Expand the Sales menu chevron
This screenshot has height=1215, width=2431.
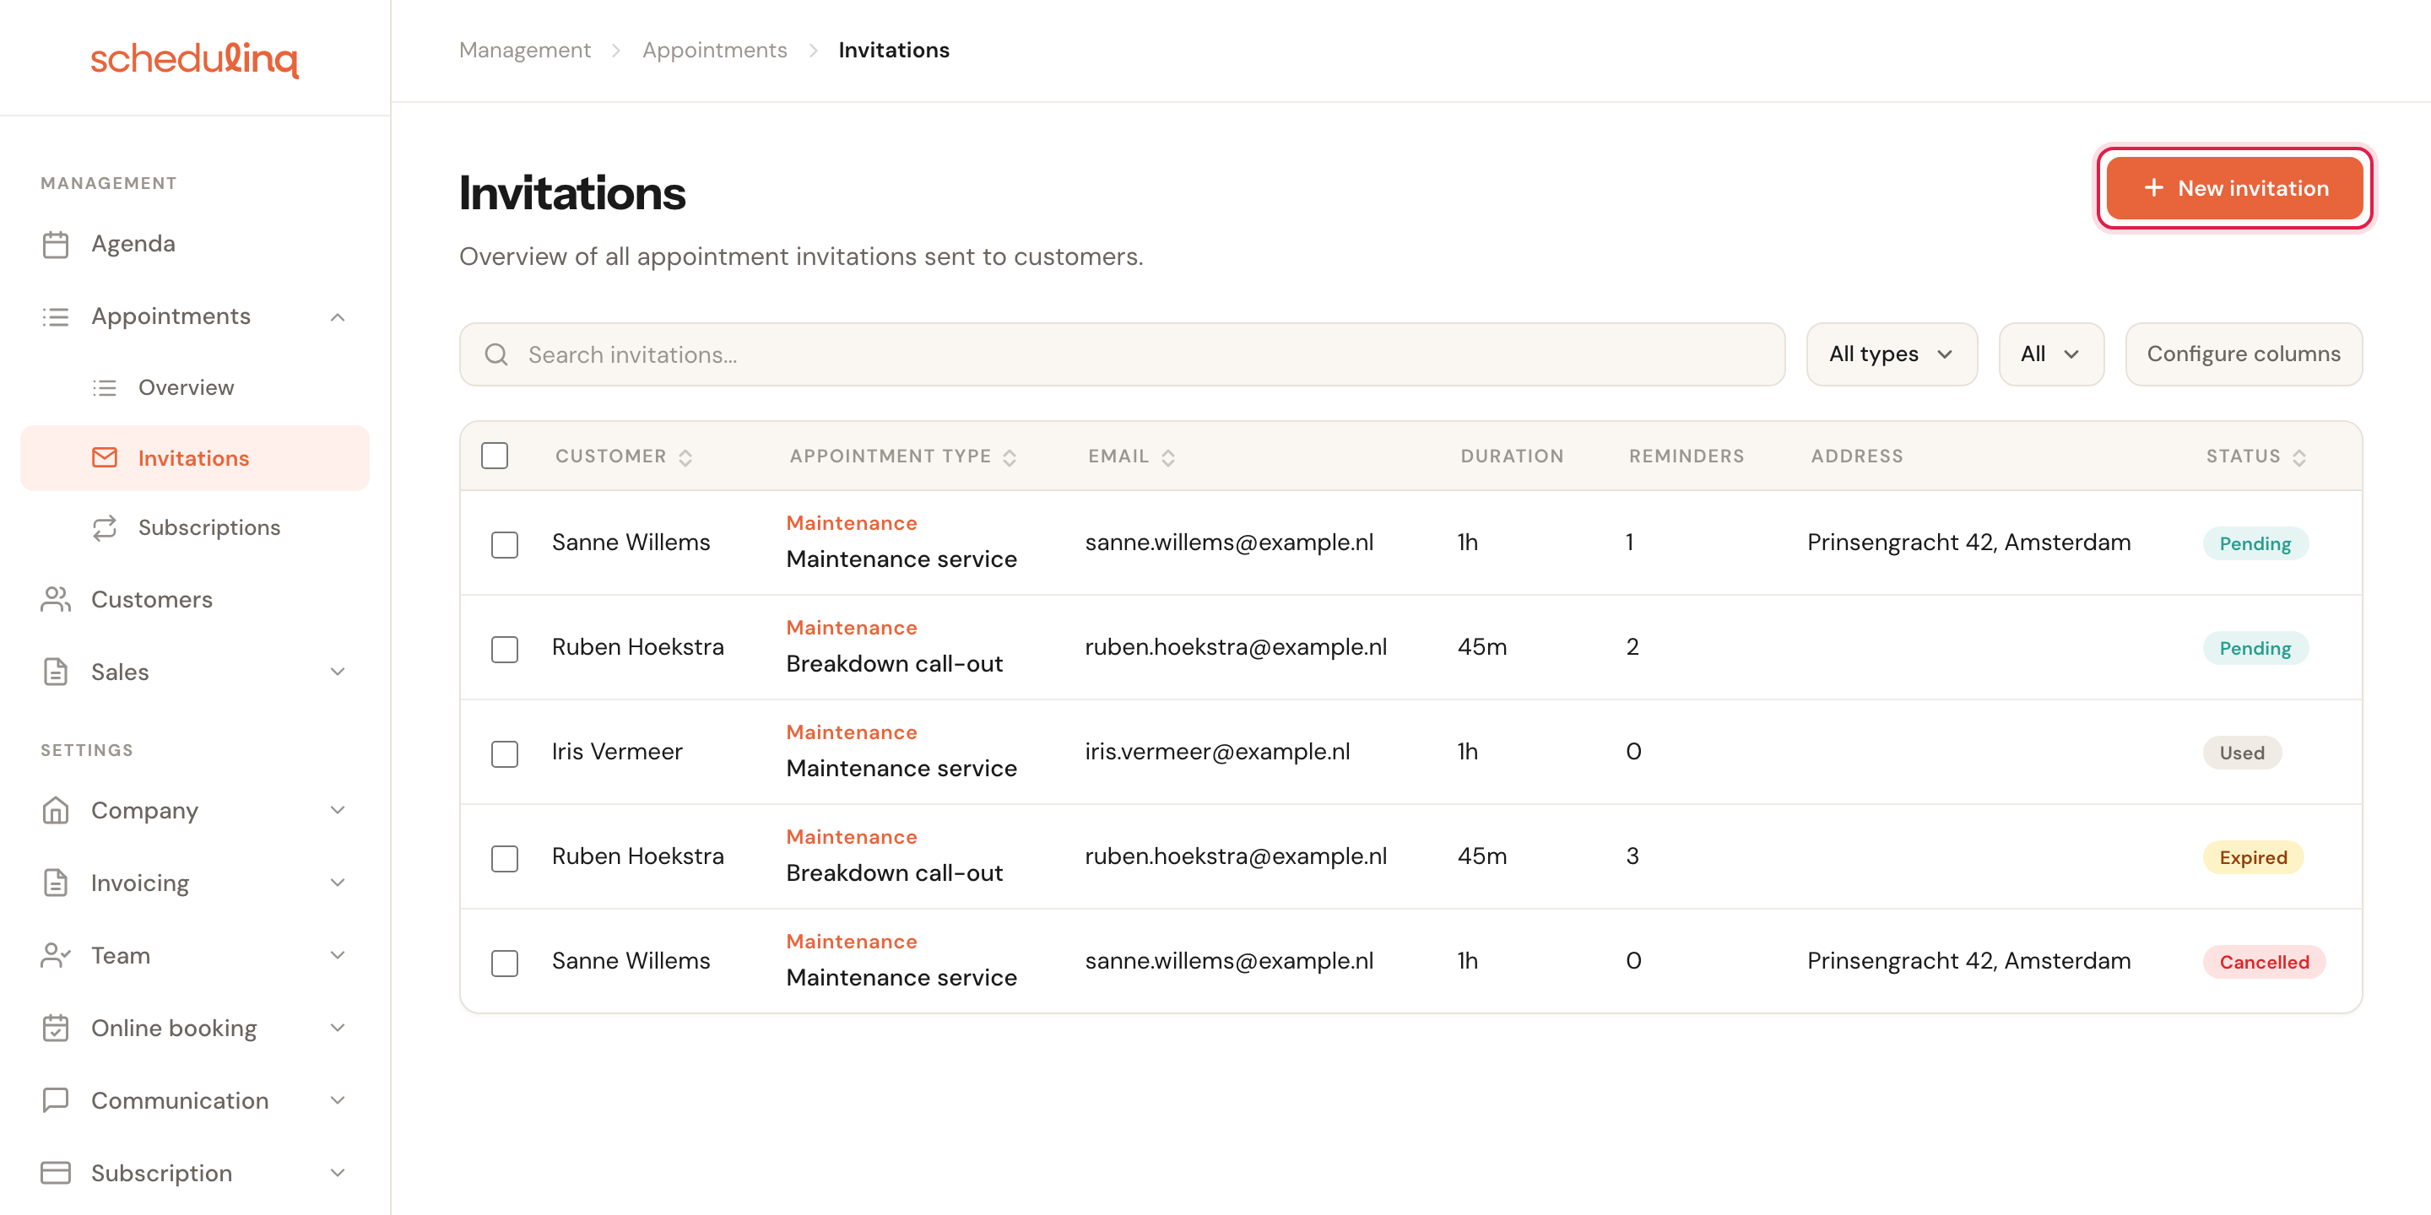[x=338, y=672]
